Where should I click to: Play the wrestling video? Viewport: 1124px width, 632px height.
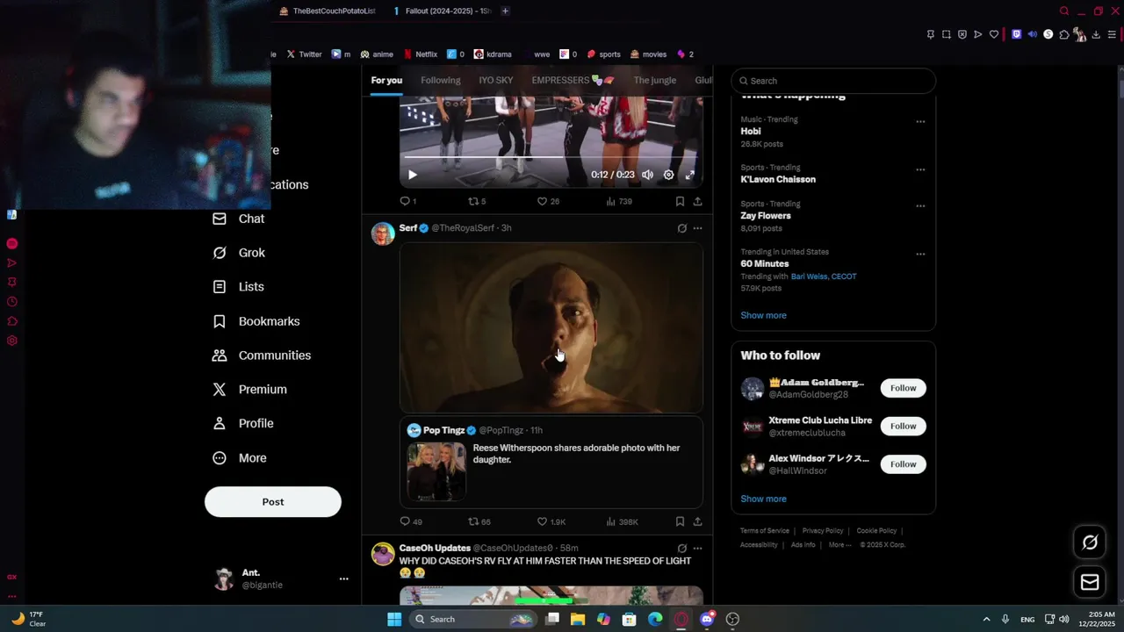point(413,175)
